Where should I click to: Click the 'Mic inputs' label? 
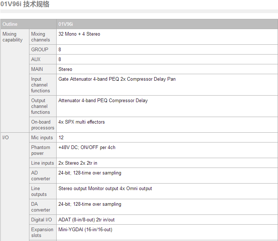pyautogui.click(x=42, y=137)
